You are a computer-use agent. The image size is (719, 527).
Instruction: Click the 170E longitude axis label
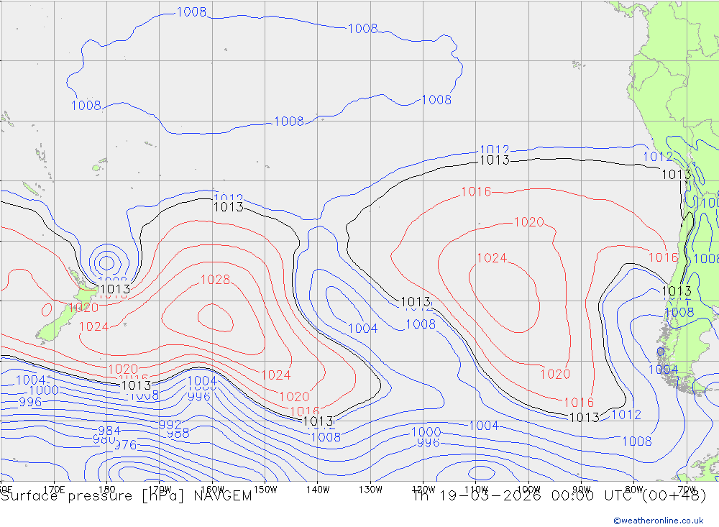coord(54,490)
